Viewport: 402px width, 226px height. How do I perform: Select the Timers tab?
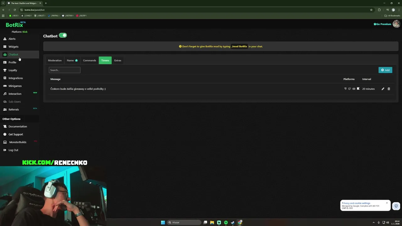point(105,61)
